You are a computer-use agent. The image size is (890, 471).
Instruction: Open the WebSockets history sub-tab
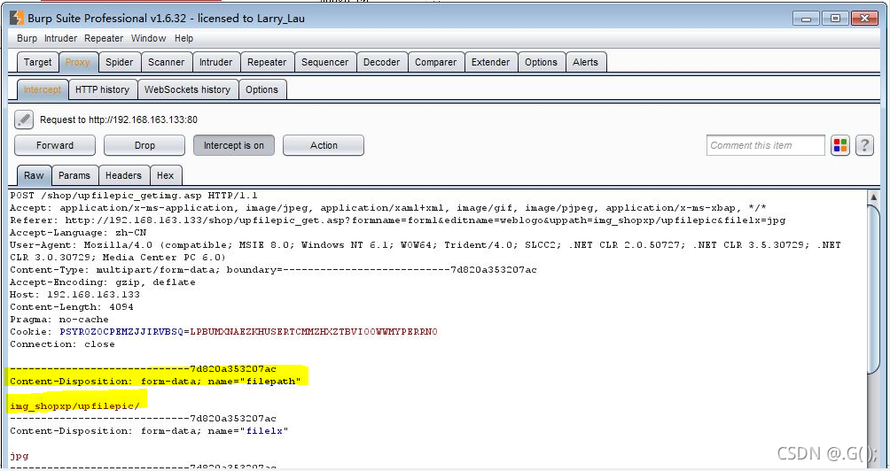pyautogui.click(x=187, y=89)
